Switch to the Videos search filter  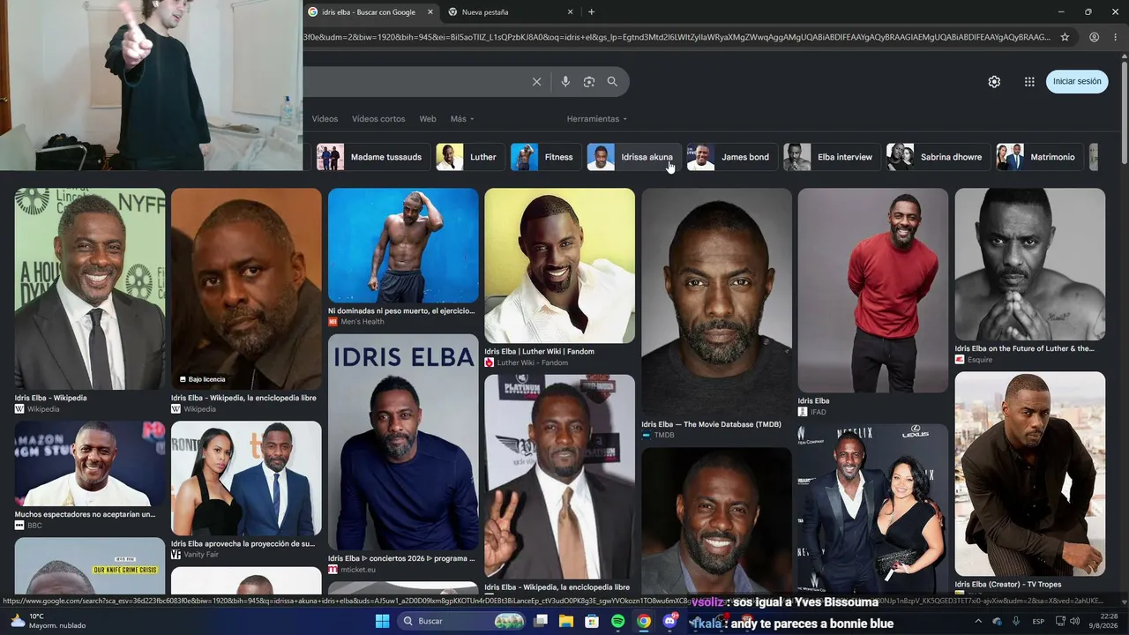325,119
